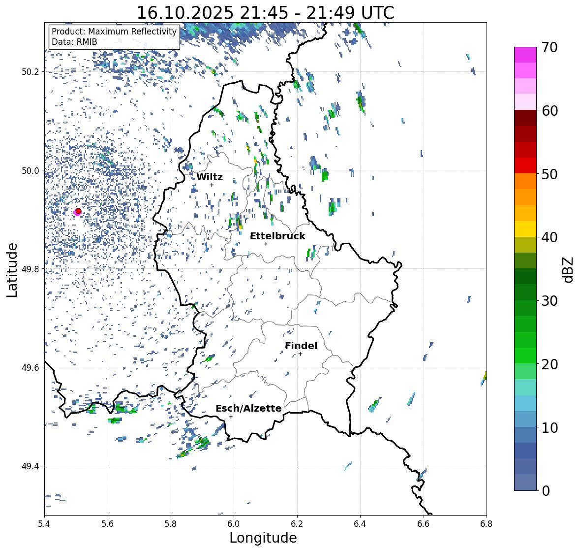This screenshot has width=580, height=550.
Task: Click the title '16.10.2025 21:45 - 21:49 UTC'
Action: click(265, 13)
